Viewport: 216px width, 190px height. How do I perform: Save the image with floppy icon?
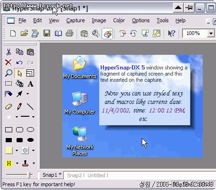[x=47, y=34]
